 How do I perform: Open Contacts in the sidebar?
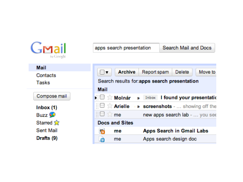[46, 75]
